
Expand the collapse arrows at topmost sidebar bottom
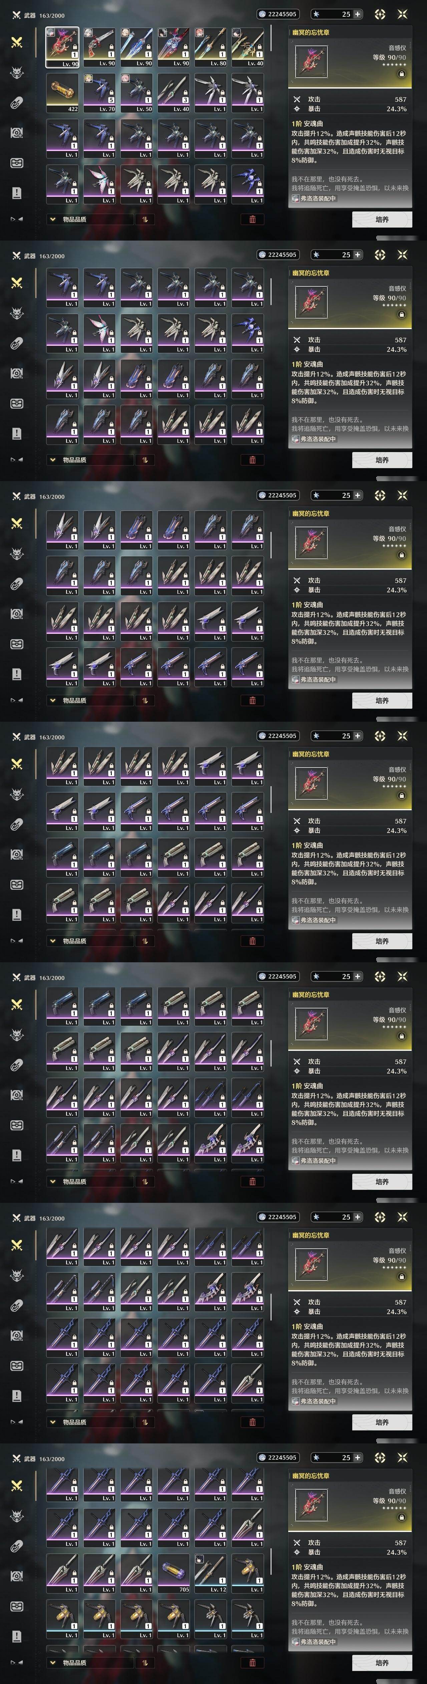[16, 219]
